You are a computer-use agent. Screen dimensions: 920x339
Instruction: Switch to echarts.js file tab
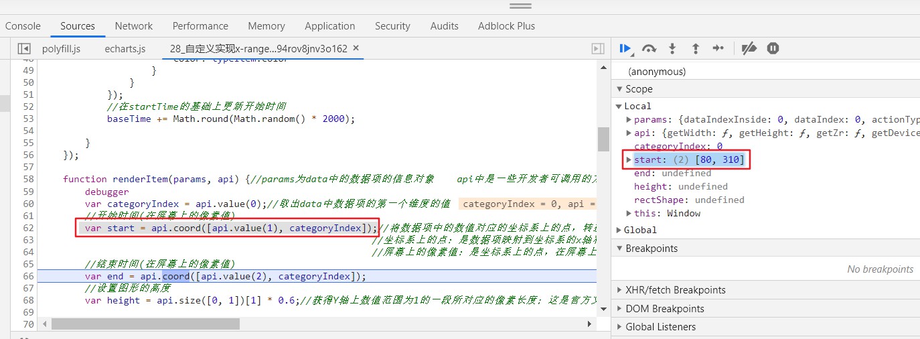[x=125, y=49]
